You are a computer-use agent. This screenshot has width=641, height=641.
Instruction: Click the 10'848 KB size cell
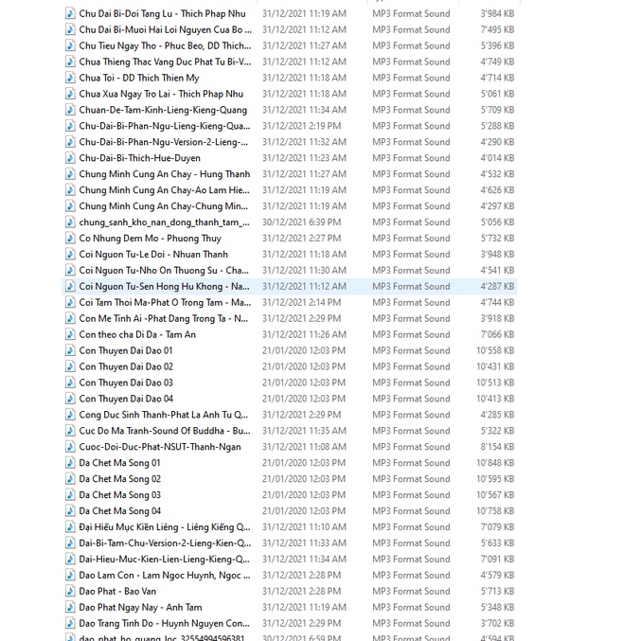495,463
